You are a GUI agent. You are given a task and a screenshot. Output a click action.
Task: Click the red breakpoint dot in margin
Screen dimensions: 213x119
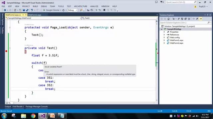tap(6, 51)
